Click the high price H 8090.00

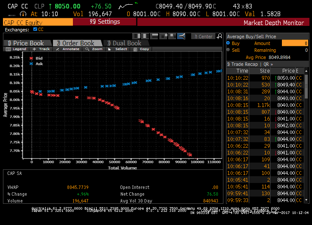coord(183,14)
